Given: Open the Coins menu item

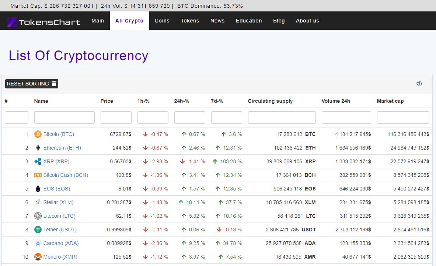Looking at the screenshot, I should 162,21.
